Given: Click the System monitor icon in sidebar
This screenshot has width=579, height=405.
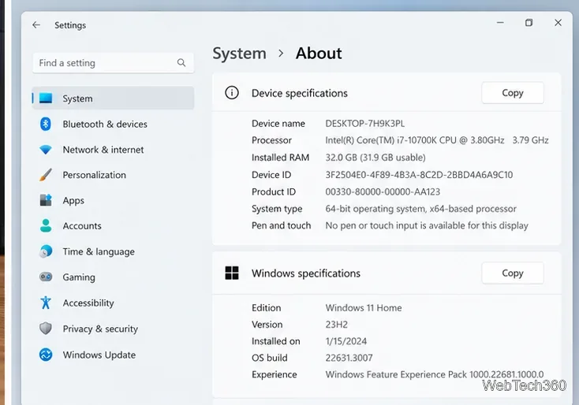Looking at the screenshot, I should pyautogui.click(x=46, y=98).
